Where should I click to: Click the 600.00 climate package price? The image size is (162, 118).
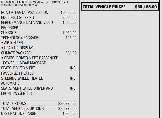pyautogui.click(x=71, y=53)
